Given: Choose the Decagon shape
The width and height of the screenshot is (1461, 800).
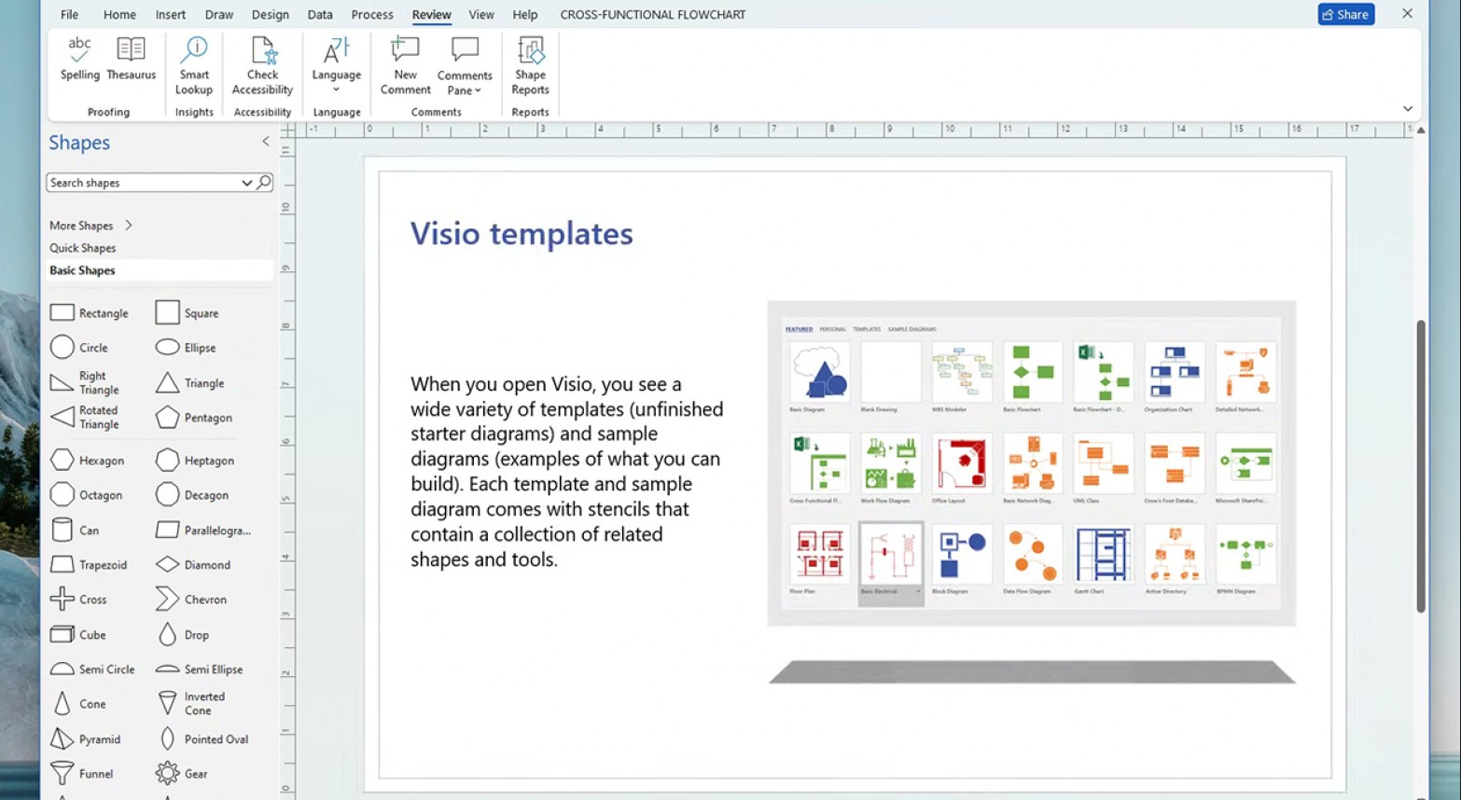Looking at the screenshot, I should pos(192,495).
